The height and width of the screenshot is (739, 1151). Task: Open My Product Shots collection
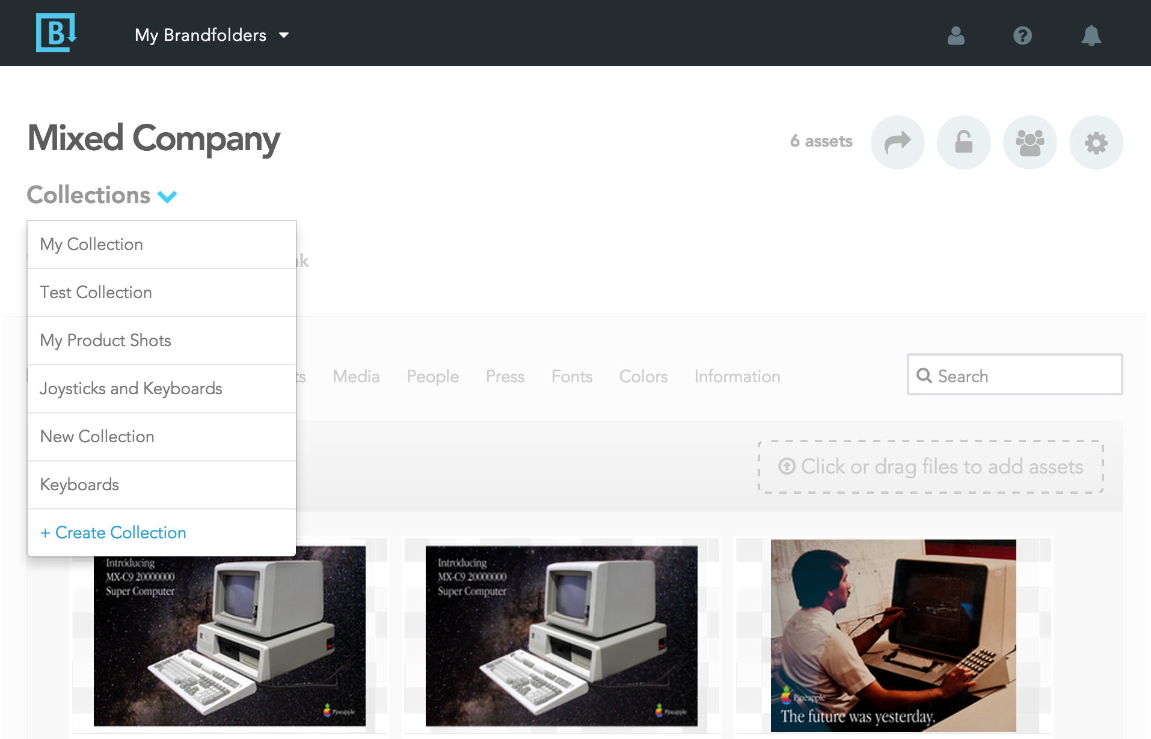162,341
